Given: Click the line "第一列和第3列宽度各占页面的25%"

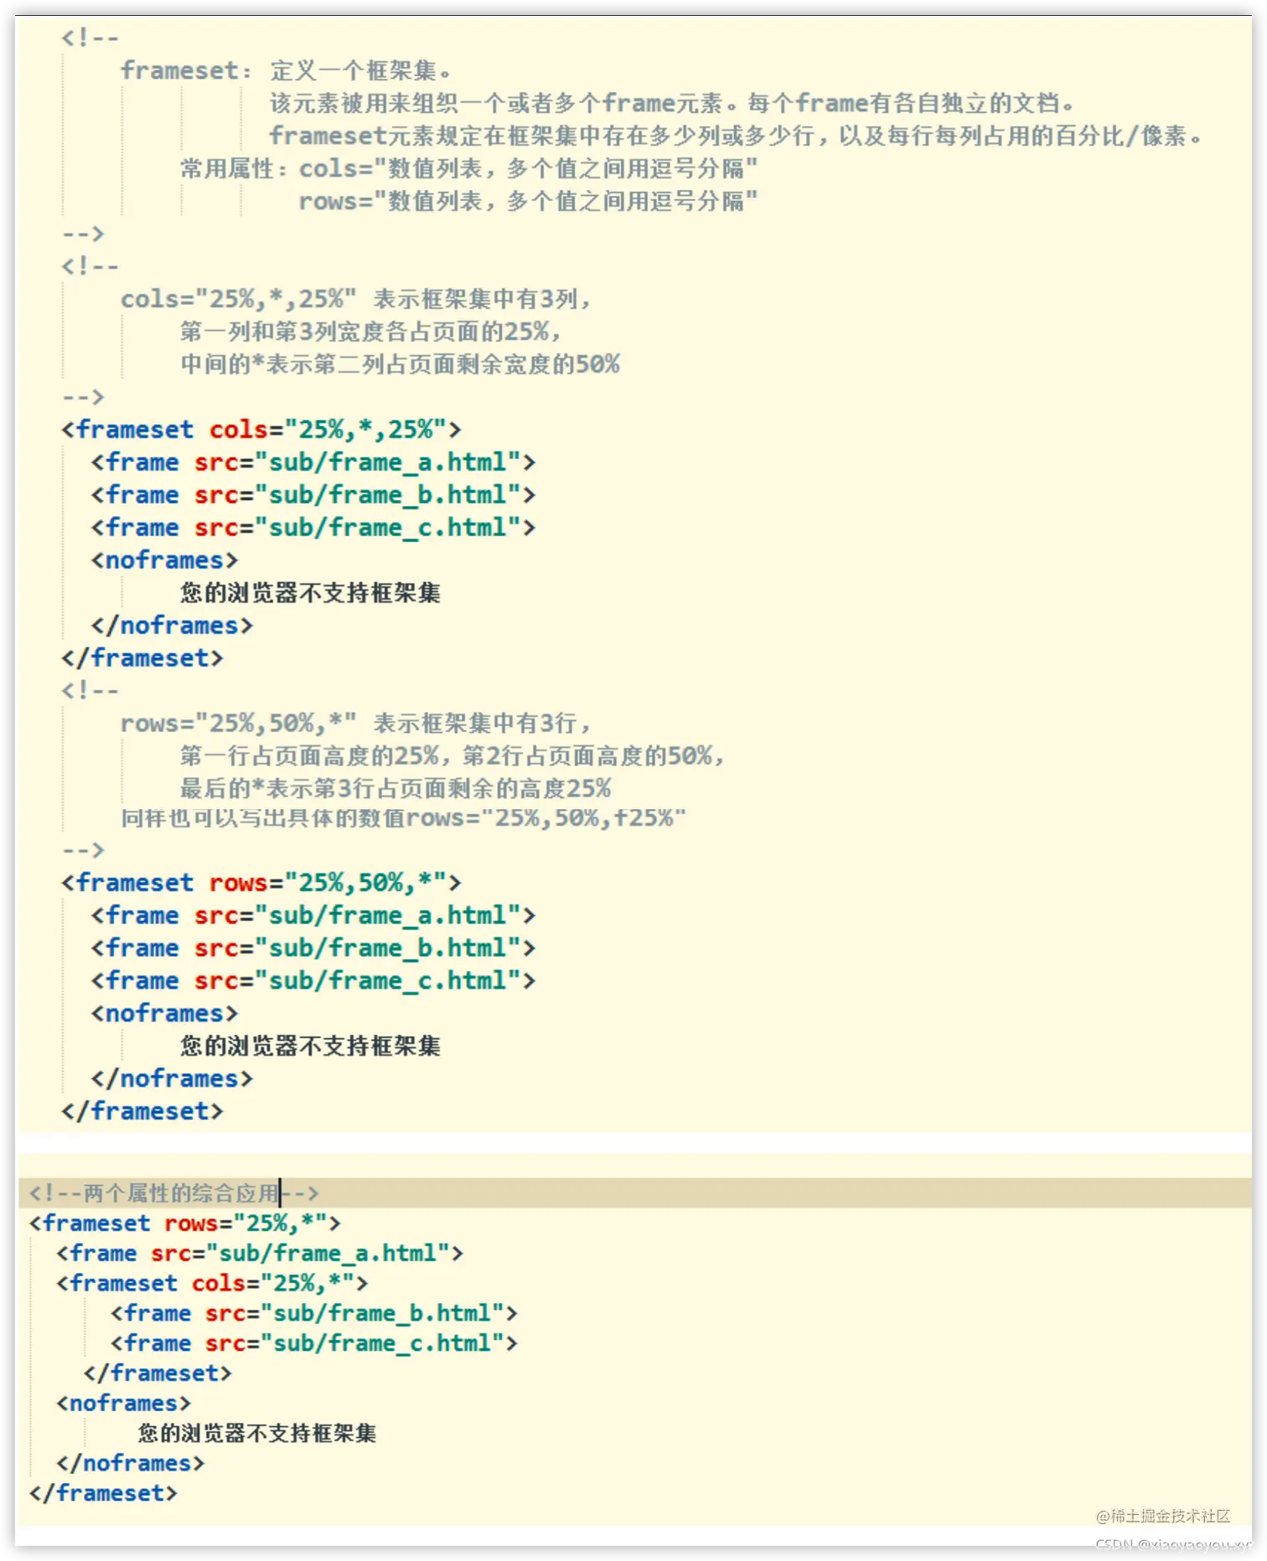Looking at the screenshot, I should click(x=370, y=332).
